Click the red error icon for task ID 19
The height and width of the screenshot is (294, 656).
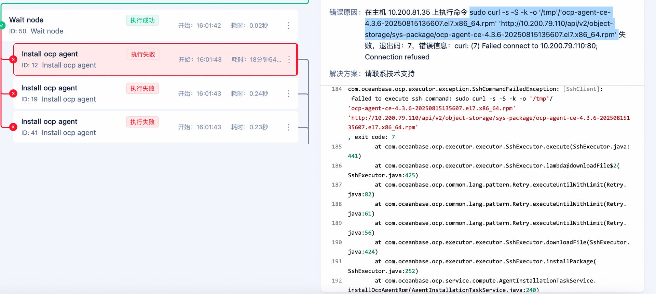pyautogui.click(x=13, y=93)
